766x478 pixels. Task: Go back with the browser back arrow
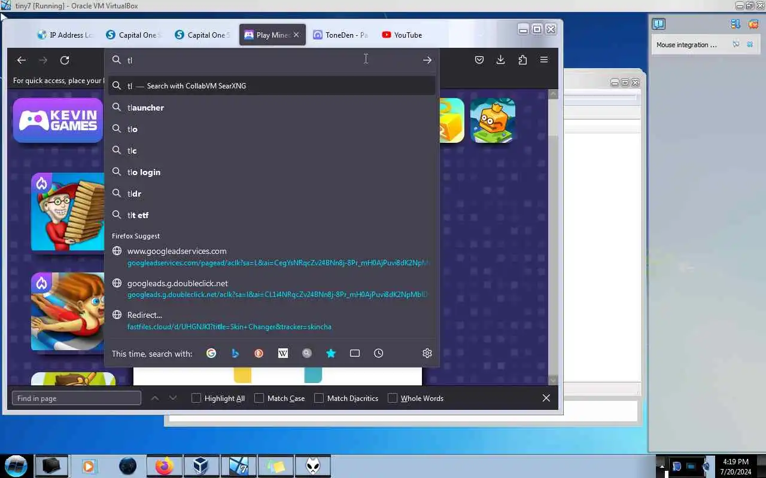[22, 60]
